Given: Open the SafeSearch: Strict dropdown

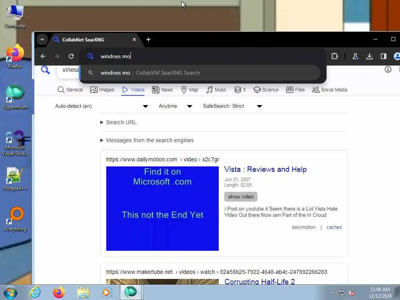Looking at the screenshot, I should click(232, 106).
